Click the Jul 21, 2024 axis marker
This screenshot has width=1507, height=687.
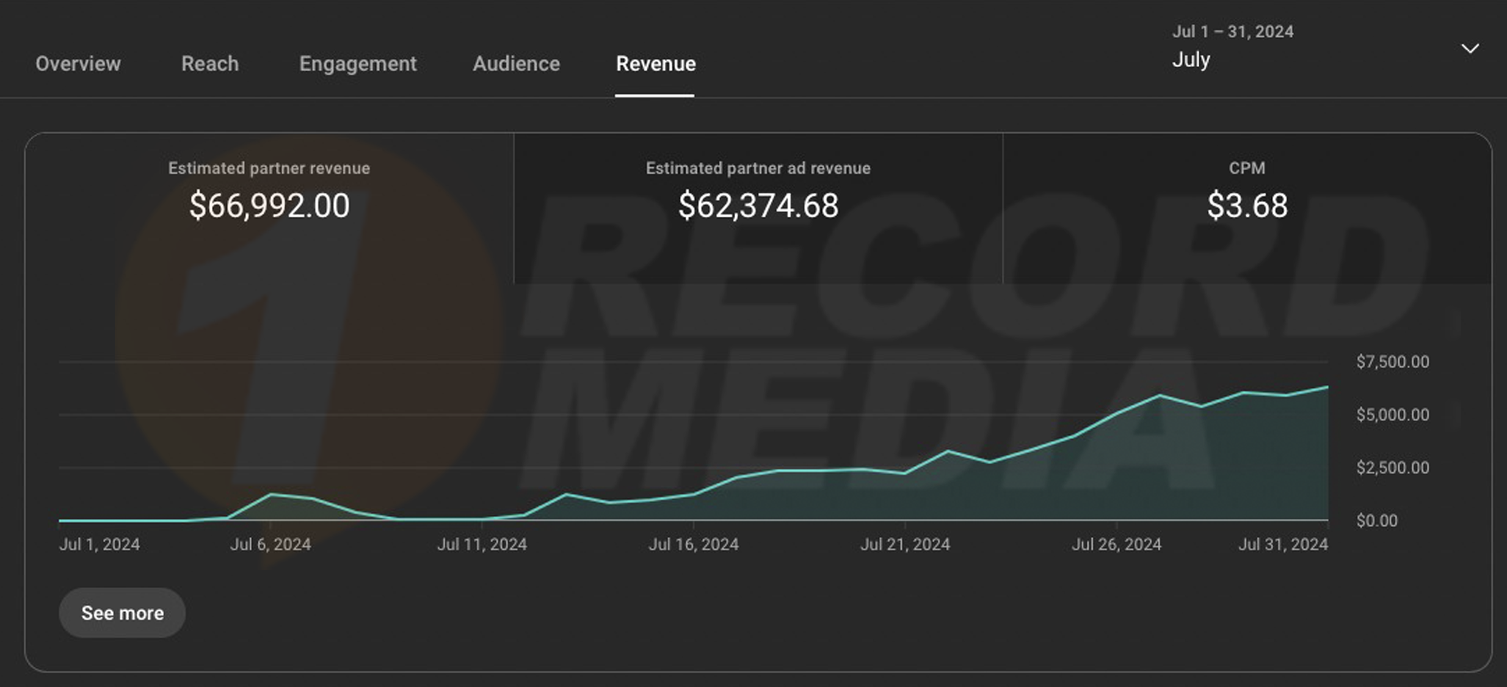coord(905,544)
